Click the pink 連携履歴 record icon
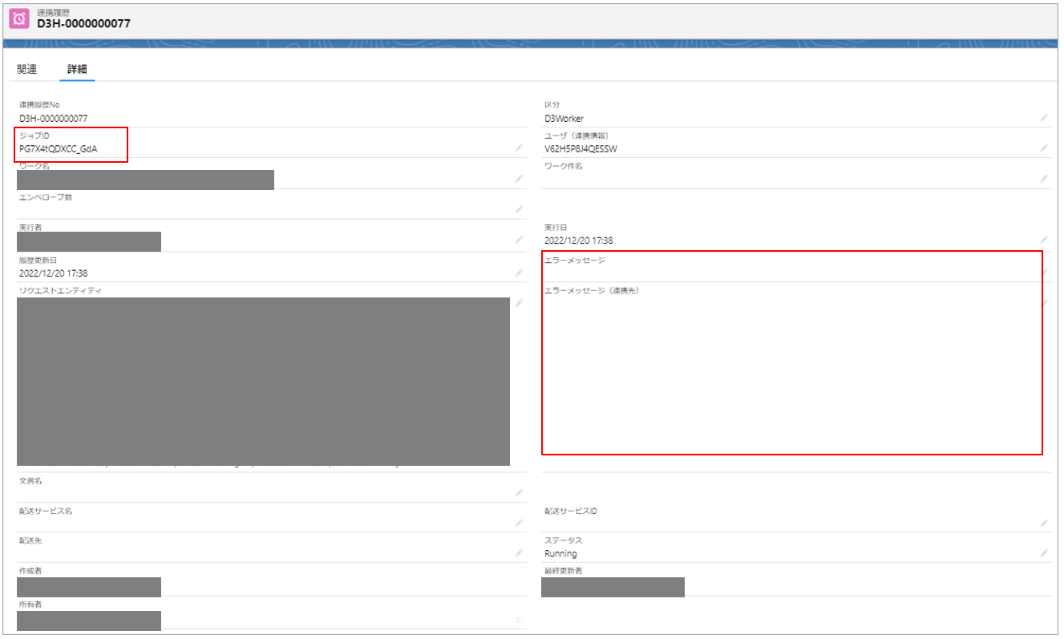This screenshot has width=1064, height=639. 19,18
